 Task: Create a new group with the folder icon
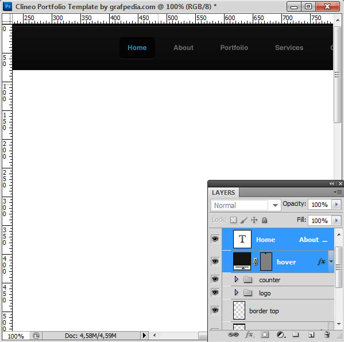pyautogui.click(x=295, y=335)
